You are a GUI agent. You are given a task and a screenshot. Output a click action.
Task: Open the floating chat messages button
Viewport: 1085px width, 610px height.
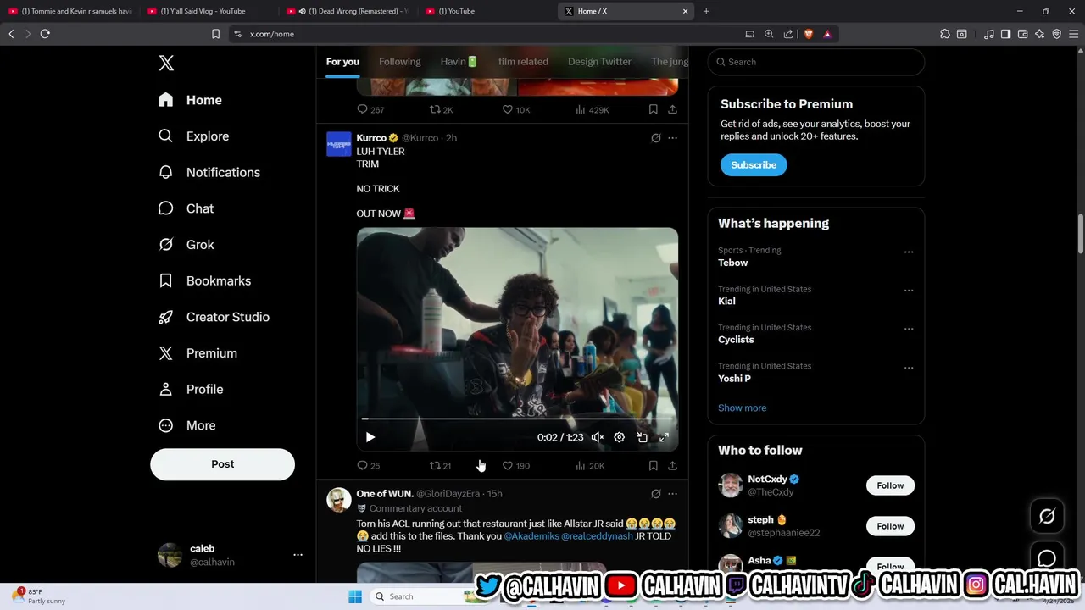tap(1047, 557)
